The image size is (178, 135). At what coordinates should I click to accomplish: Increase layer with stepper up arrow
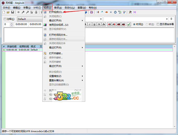(x=12, y=23)
